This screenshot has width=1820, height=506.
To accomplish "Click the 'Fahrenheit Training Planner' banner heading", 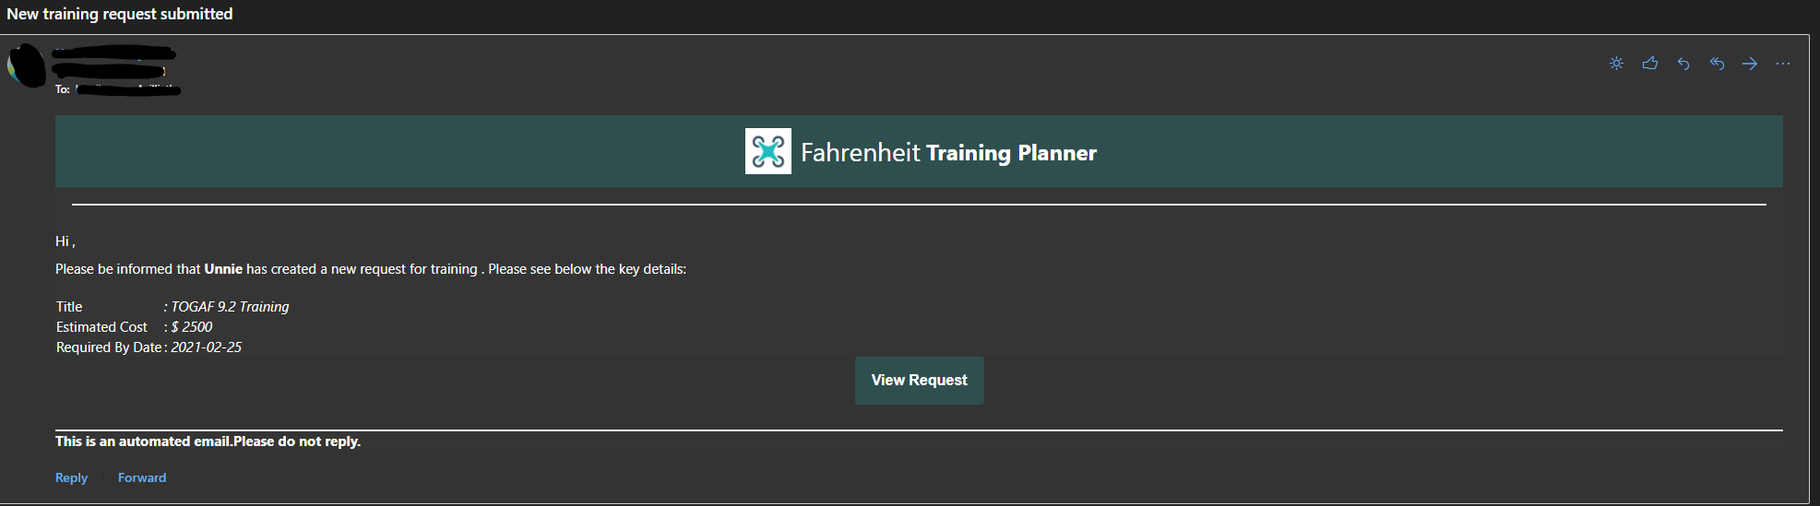I will click(x=948, y=153).
